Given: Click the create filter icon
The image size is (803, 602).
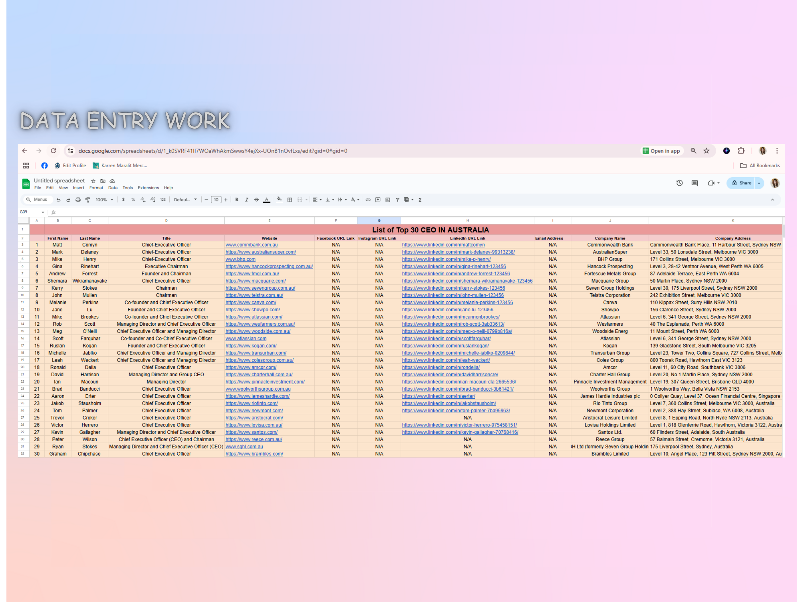Looking at the screenshot, I should point(397,200).
